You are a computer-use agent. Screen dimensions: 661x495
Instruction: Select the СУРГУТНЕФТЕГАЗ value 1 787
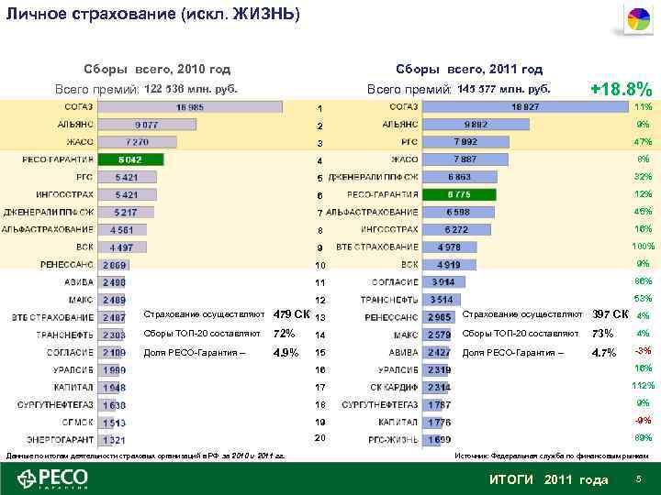point(439,405)
